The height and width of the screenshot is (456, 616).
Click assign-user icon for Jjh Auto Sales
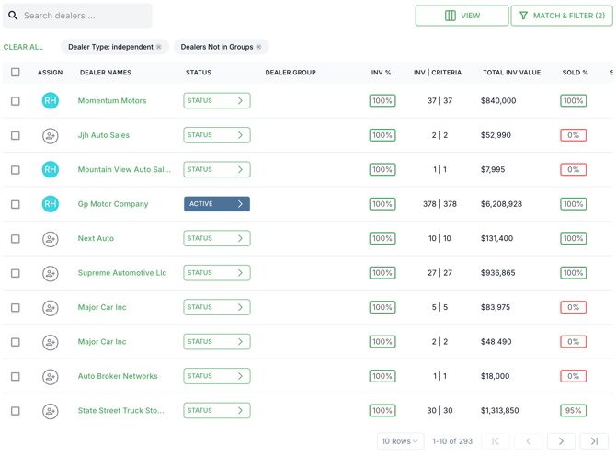coord(51,135)
